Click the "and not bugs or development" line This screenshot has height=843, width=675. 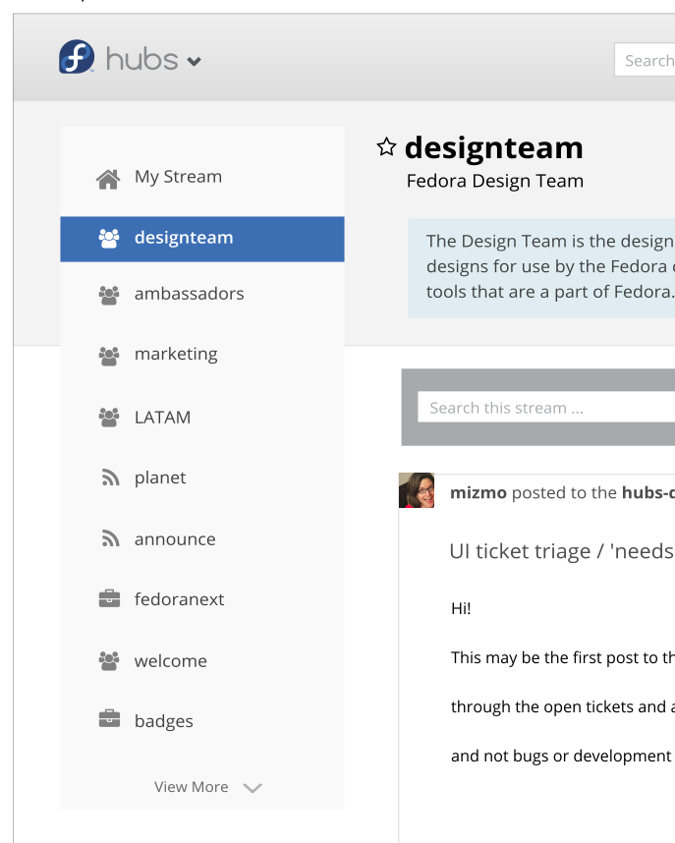[x=561, y=756]
